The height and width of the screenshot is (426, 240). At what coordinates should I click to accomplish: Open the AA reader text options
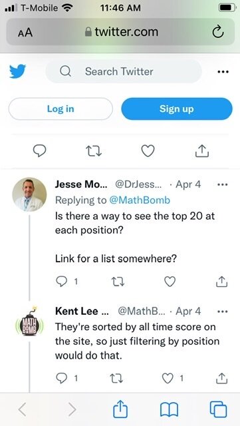pyautogui.click(x=25, y=33)
